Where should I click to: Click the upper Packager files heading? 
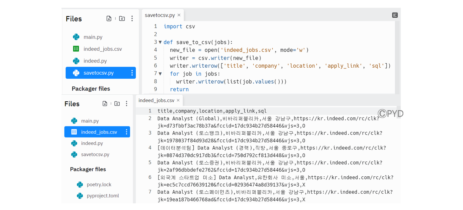91,89
